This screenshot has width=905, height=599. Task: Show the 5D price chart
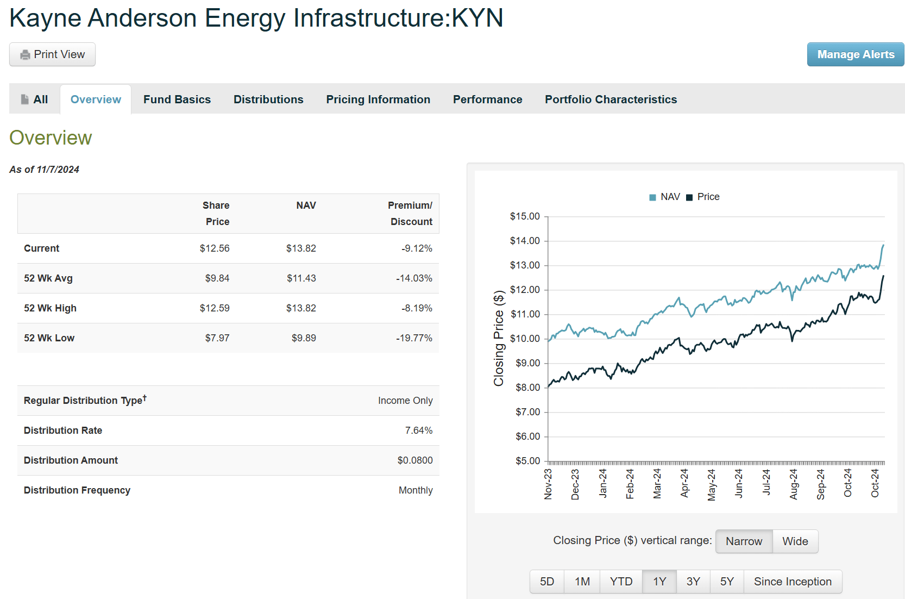point(546,581)
